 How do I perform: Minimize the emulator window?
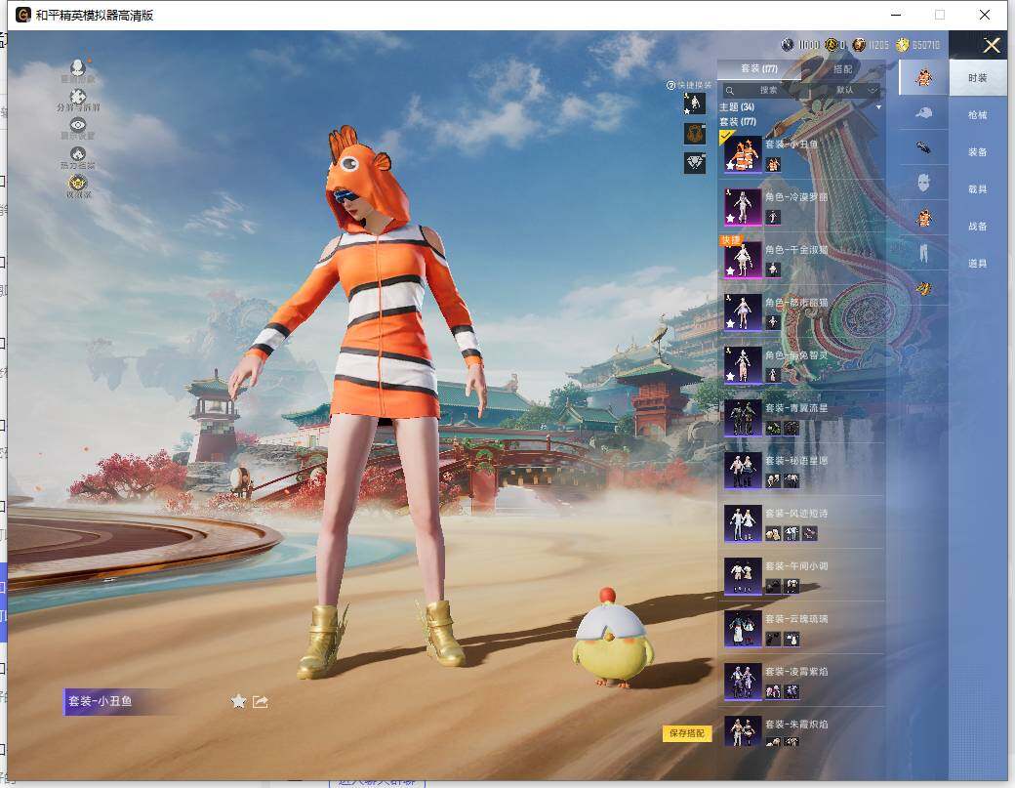896,15
